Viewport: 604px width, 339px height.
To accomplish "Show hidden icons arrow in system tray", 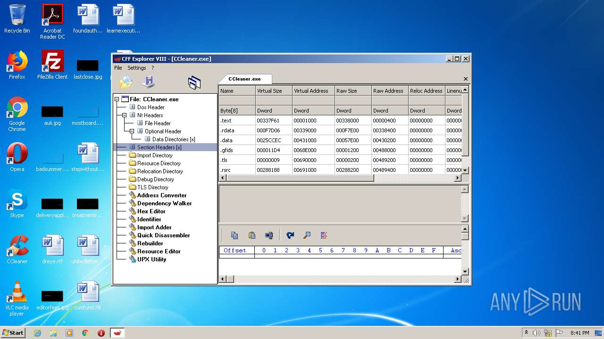I will point(526,333).
